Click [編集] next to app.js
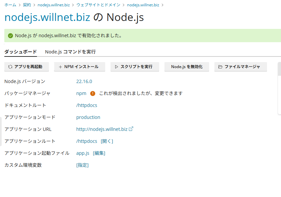The height and width of the screenshot is (197, 281). pyautogui.click(x=99, y=153)
